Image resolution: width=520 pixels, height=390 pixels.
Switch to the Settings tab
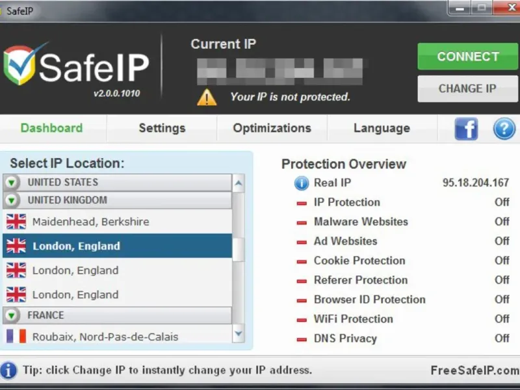click(162, 128)
